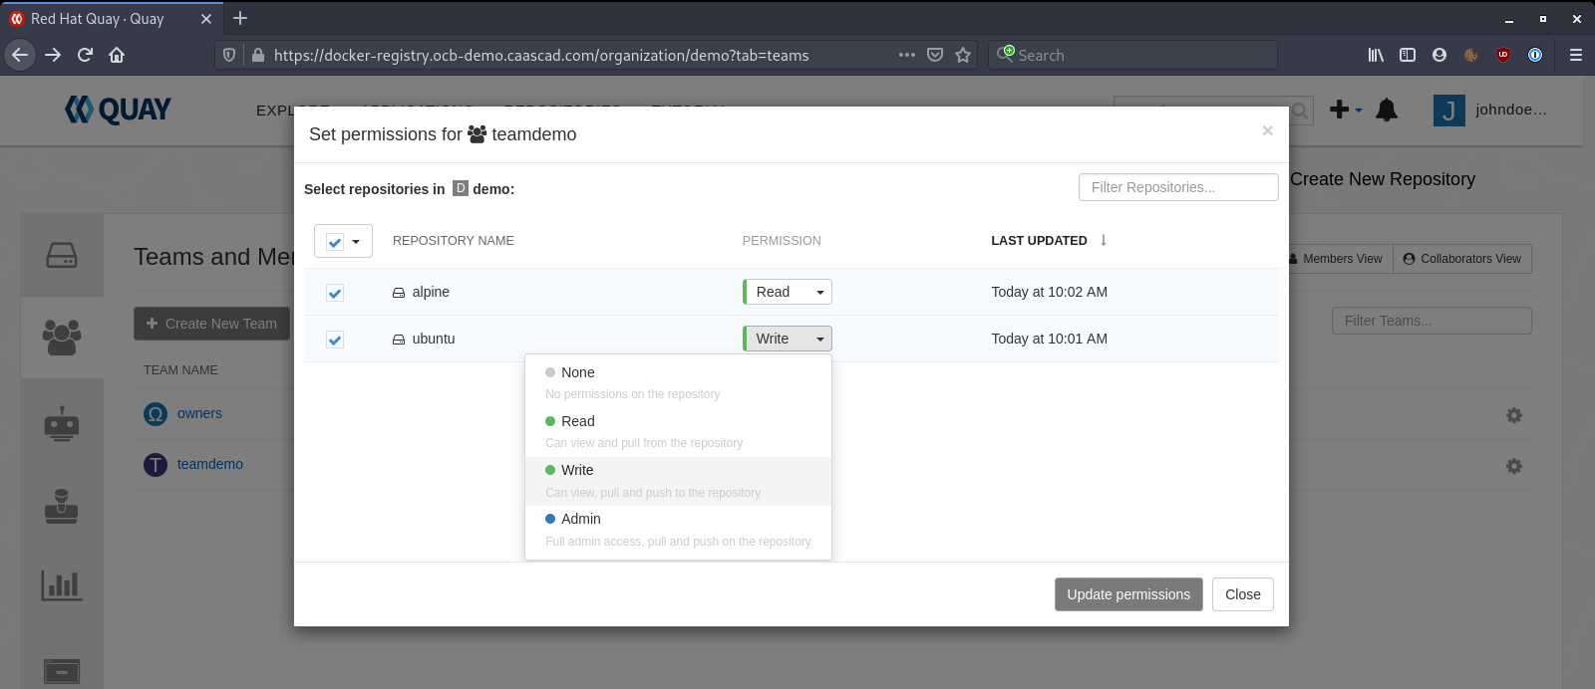Choose Admin permission from the list

pos(678,530)
